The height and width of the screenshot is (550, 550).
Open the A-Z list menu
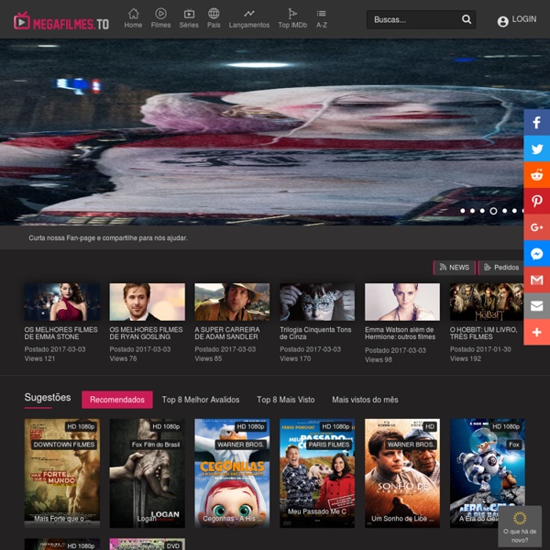click(321, 18)
